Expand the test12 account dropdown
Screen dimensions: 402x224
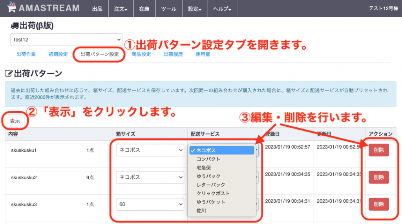(66, 40)
